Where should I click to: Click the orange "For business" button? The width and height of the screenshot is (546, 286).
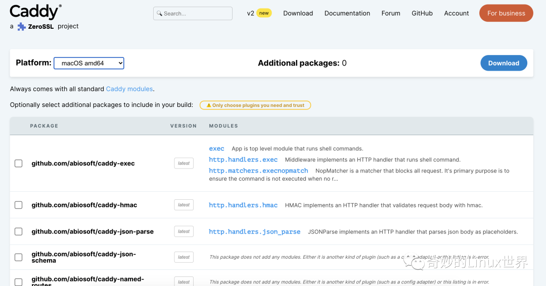point(506,13)
